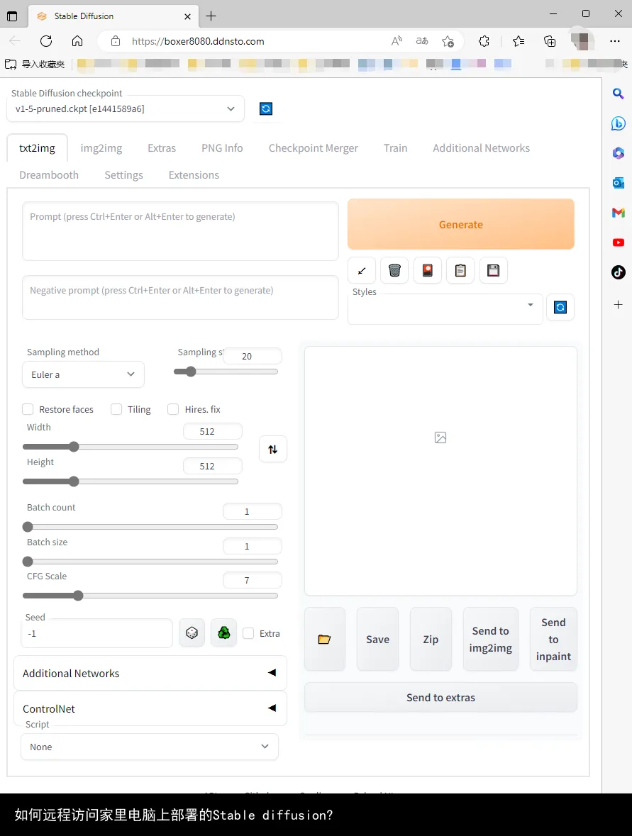The height and width of the screenshot is (836, 632).
Task: Toggle the Tiling checkbox
Action: [x=117, y=409]
